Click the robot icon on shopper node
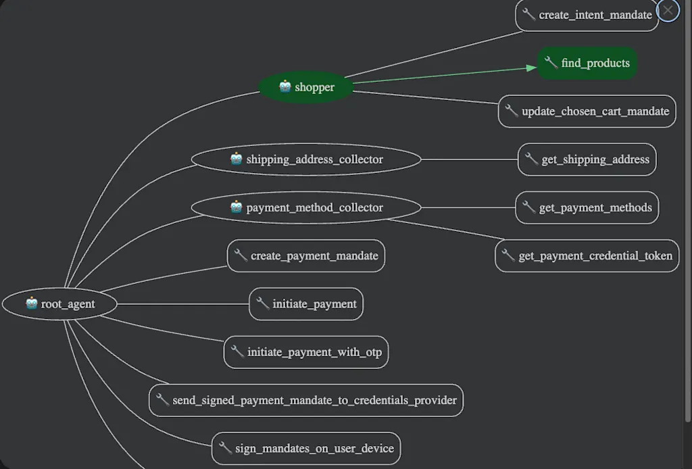 coord(285,87)
